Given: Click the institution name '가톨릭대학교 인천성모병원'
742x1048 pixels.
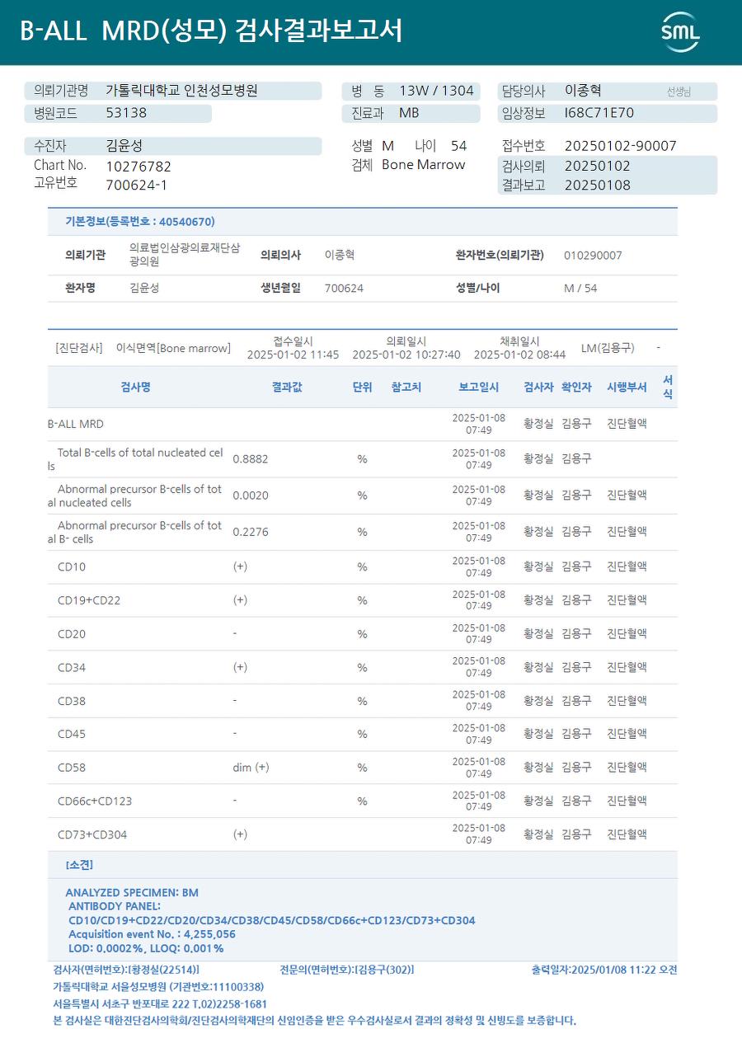Looking at the screenshot, I should (x=182, y=91).
